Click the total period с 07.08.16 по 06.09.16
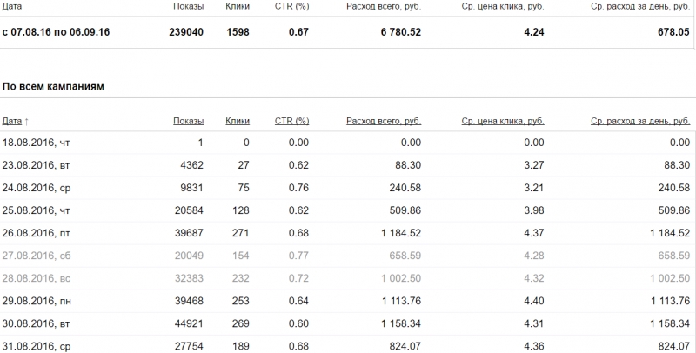This screenshot has width=696, height=353. 56,32
